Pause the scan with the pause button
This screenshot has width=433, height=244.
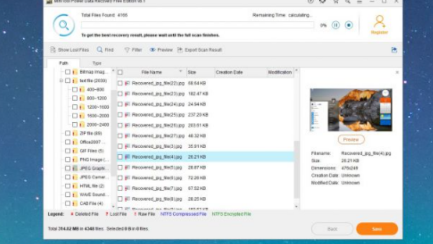336,25
